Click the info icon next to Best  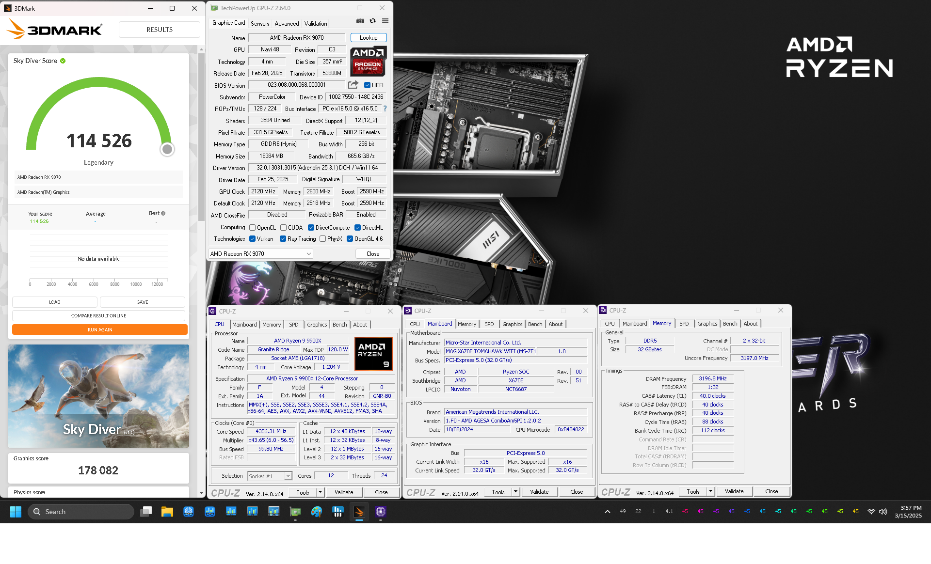163,213
